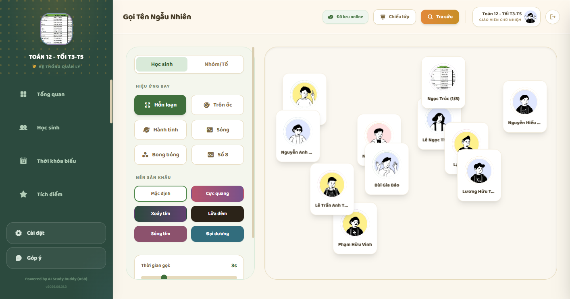The height and width of the screenshot is (299, 570).
Task: Click the Thời gian gọi slider handle
Action: [x=164, y=277]
